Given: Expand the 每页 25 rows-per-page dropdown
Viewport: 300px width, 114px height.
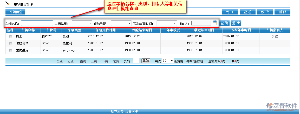Looking at the screenshot, I should (x=168, y=61).
